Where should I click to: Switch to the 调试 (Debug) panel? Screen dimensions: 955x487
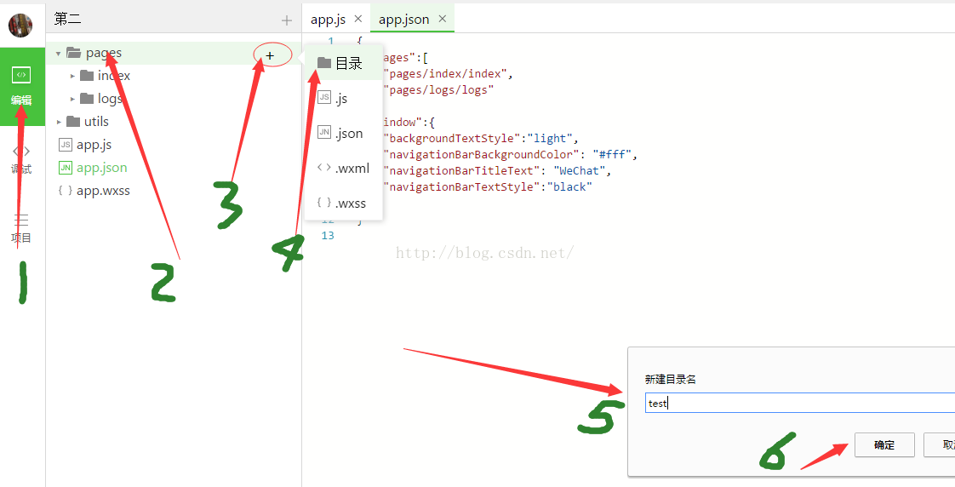click(22, 158)
